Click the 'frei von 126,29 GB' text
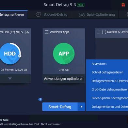Viewport: 128px width, 128px height. tap(16, 70)
